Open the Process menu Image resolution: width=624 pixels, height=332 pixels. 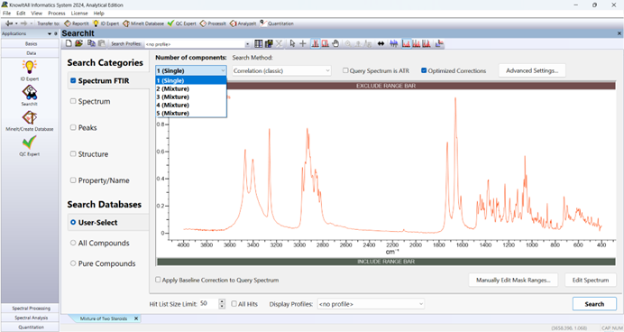coord(57,14)
